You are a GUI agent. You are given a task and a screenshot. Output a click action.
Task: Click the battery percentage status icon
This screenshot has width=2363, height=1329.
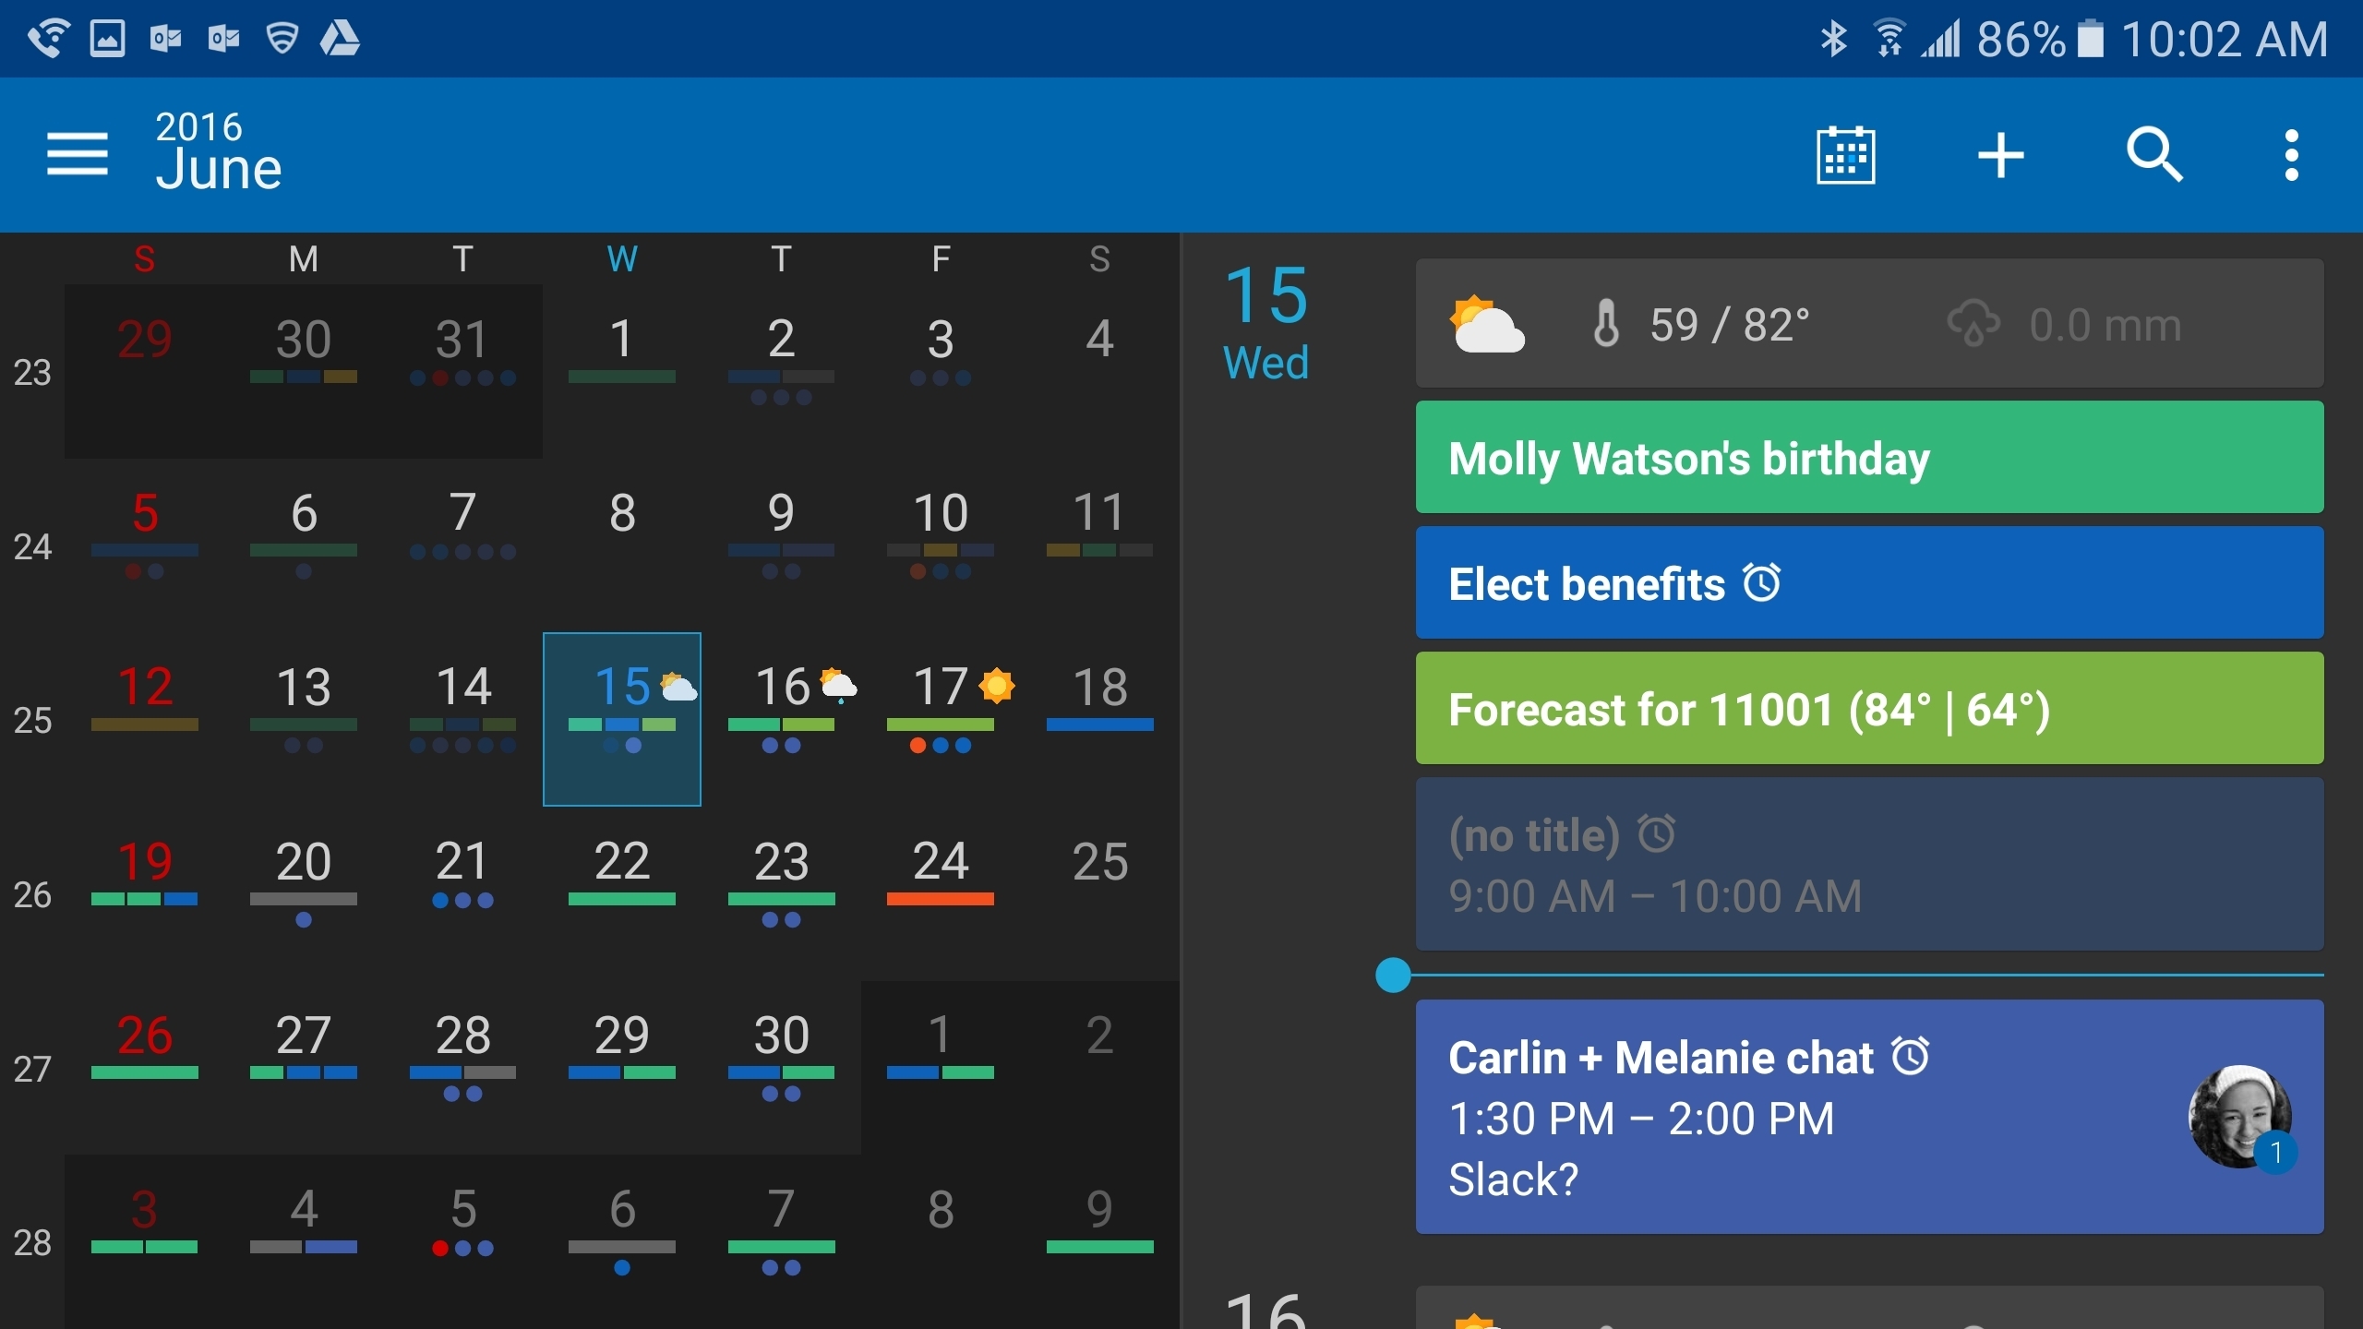tap(2035, 34)
